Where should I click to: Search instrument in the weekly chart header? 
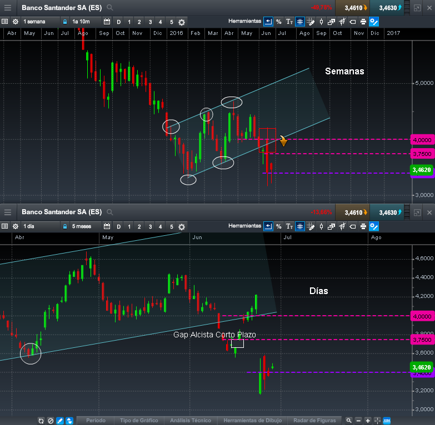coord(110,8)
